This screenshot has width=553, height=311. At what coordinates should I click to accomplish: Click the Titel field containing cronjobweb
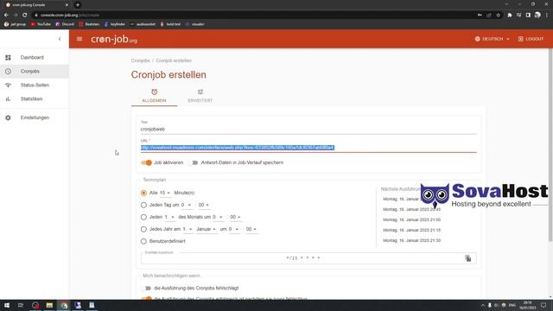[308, 129]
